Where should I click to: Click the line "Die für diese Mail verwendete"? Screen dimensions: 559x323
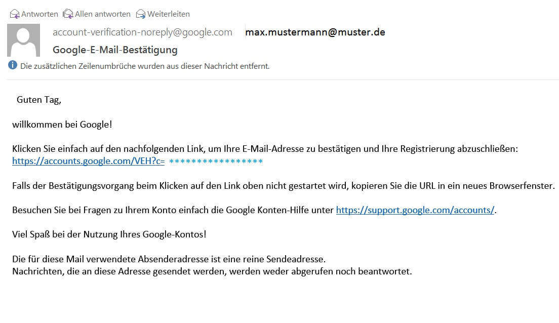pyautogui.click(x=169, y=259)
